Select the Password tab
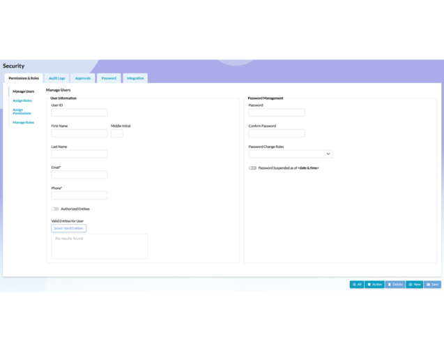The width and height of the screenshot is (444, 351). 109,78
